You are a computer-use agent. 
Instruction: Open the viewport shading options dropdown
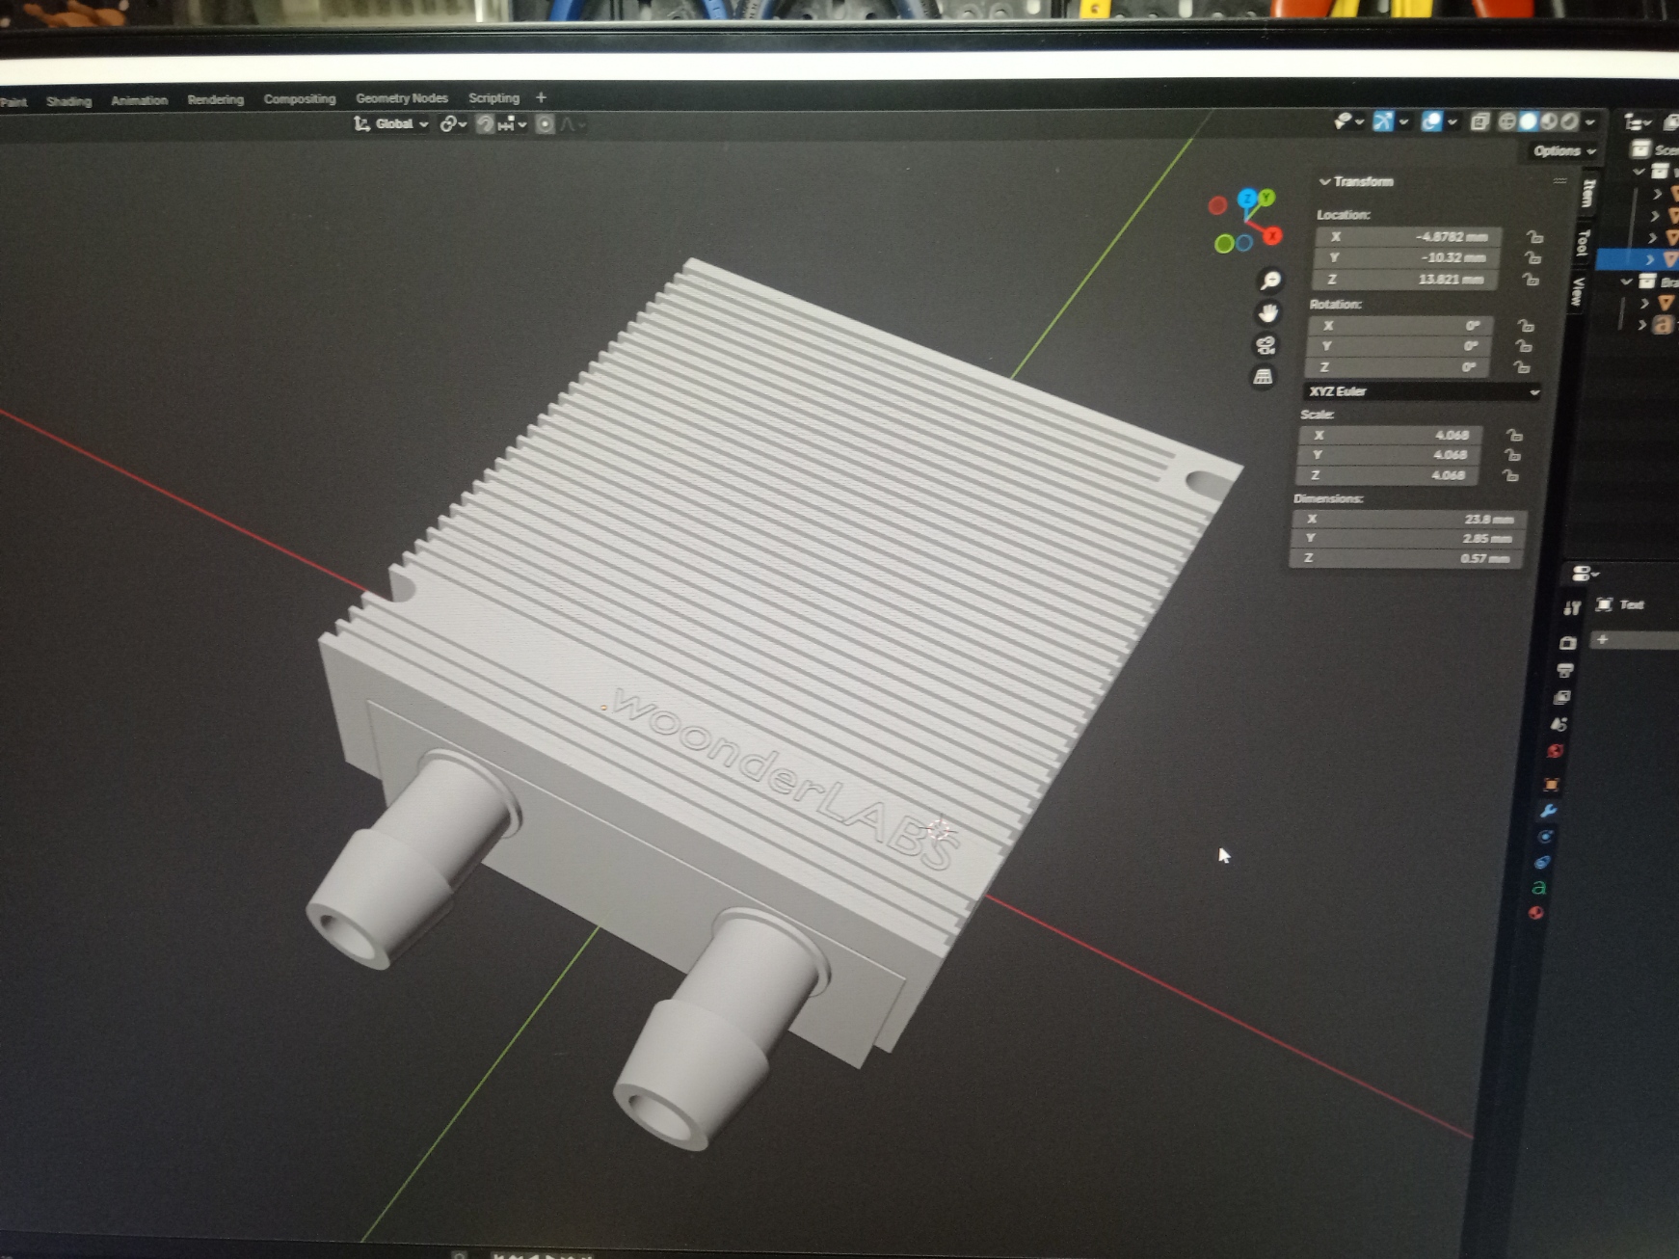coord(1590,121)
